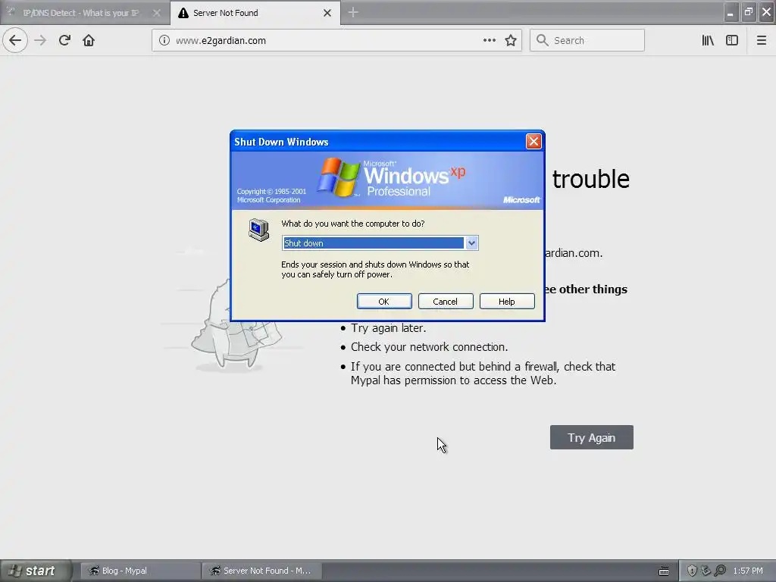The image size is (776, 582).
Task: Cancel the Shut Down Windows dialog
Action: [446, 302]
